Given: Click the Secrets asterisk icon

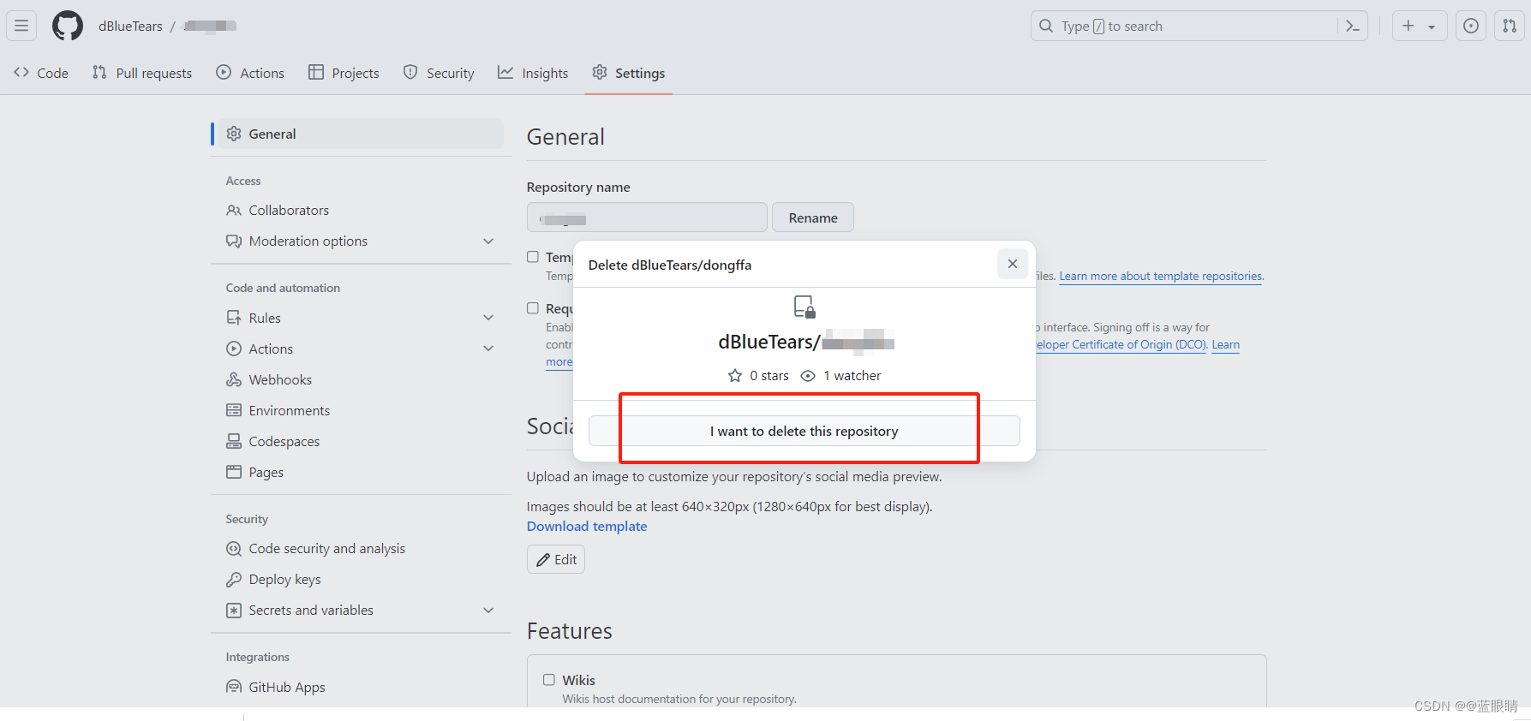Looking at the screenshot, I should click(x=234, y=611).
